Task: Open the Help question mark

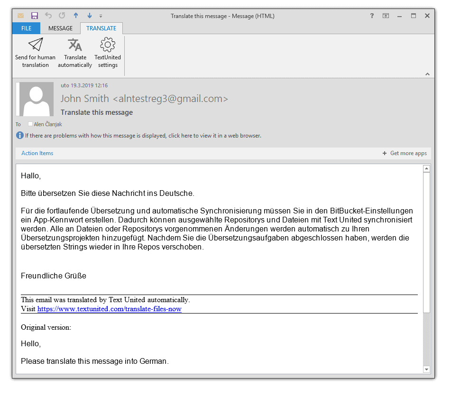Action: point(372,16)
